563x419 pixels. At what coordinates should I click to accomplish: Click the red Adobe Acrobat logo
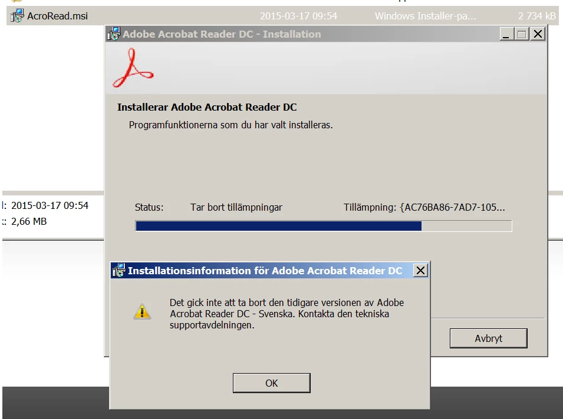tap(133, 68)
